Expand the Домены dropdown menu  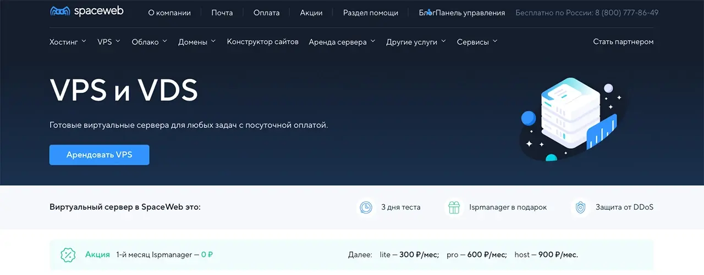point(197,42)
